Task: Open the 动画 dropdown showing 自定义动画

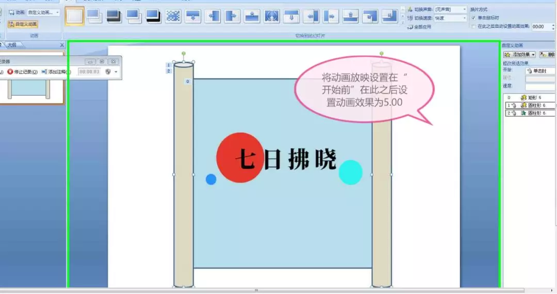Action: coord(42,12)
